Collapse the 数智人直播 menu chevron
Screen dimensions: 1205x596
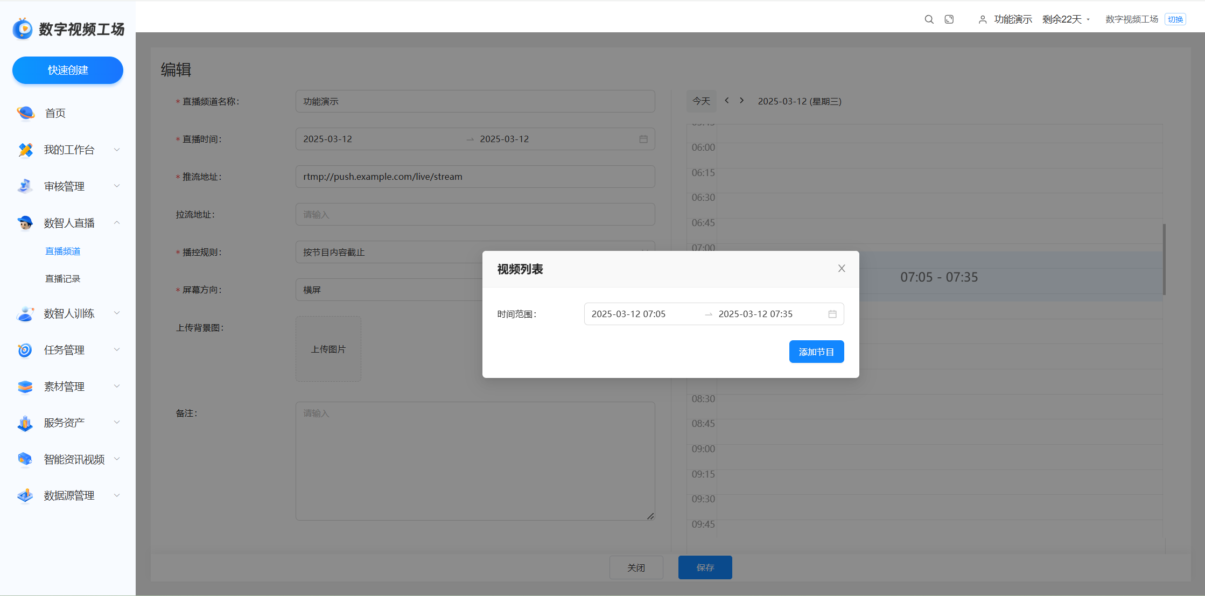(117, 222)
